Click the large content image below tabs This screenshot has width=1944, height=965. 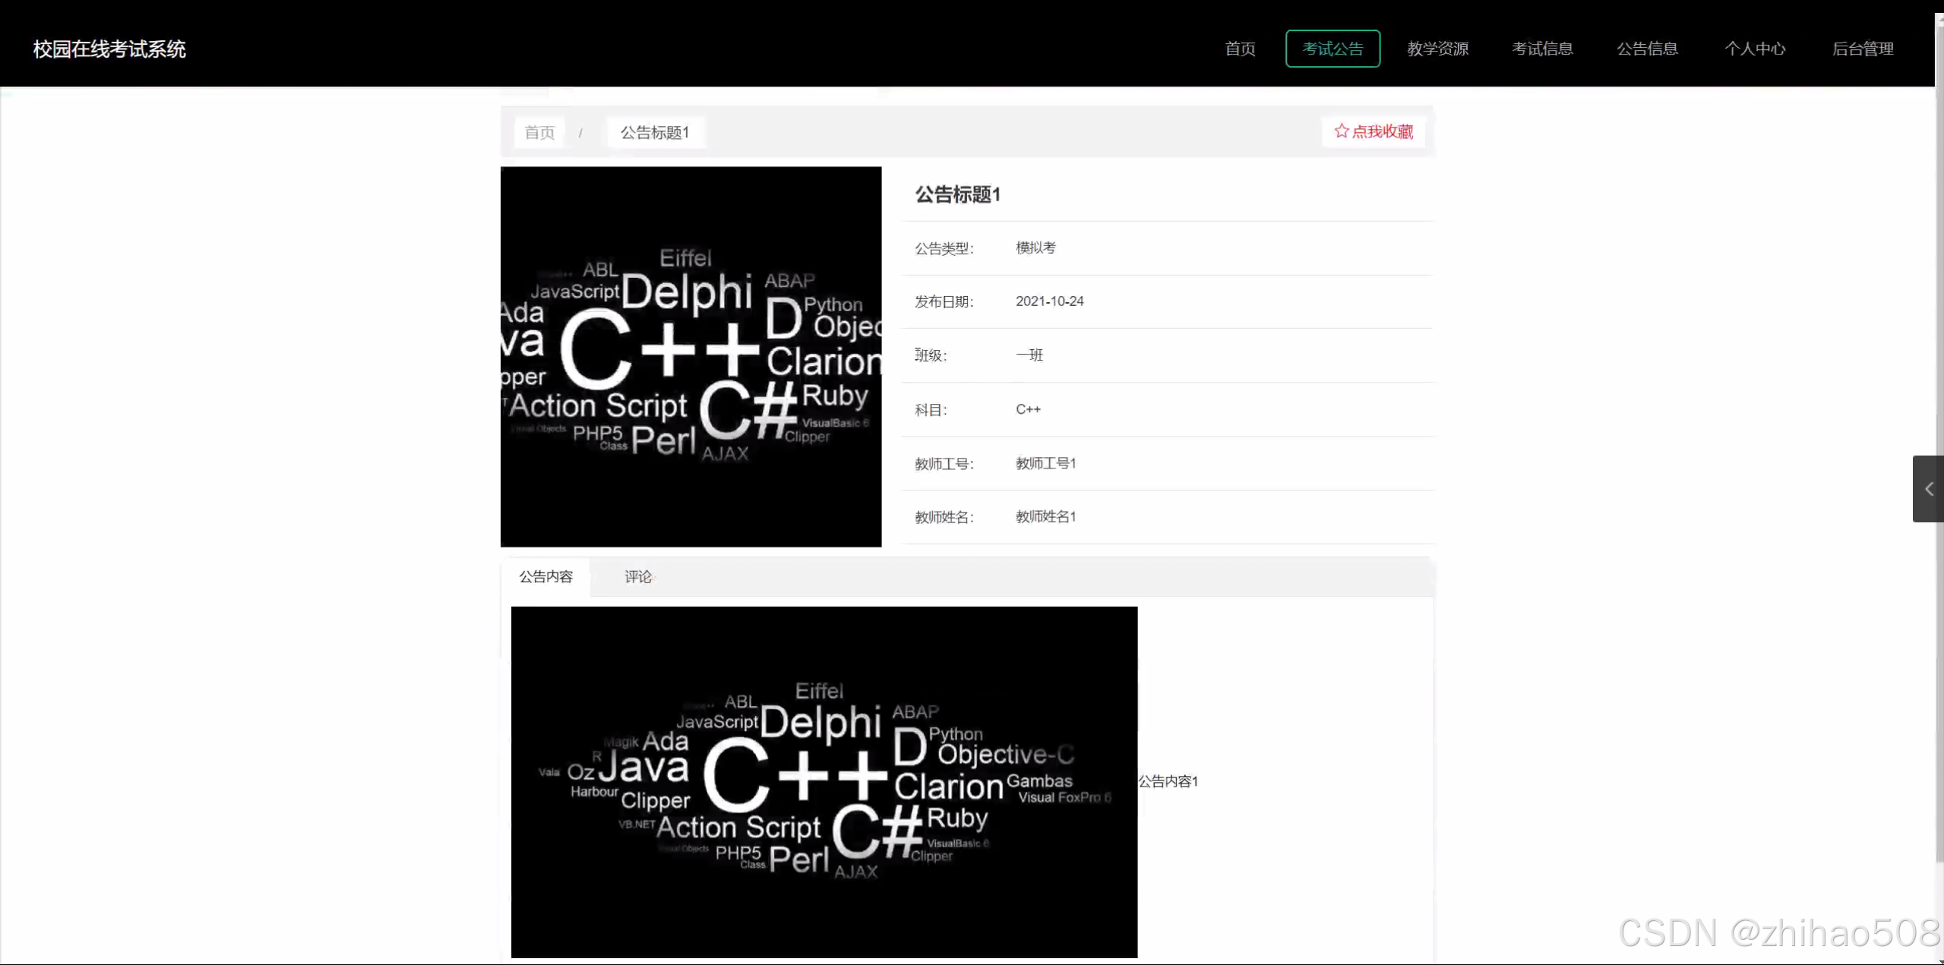pyautogui.click(x=823, y=781)
